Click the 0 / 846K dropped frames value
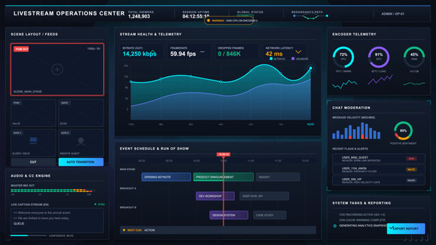Screen dimensions: 436x245 [229, 54]
